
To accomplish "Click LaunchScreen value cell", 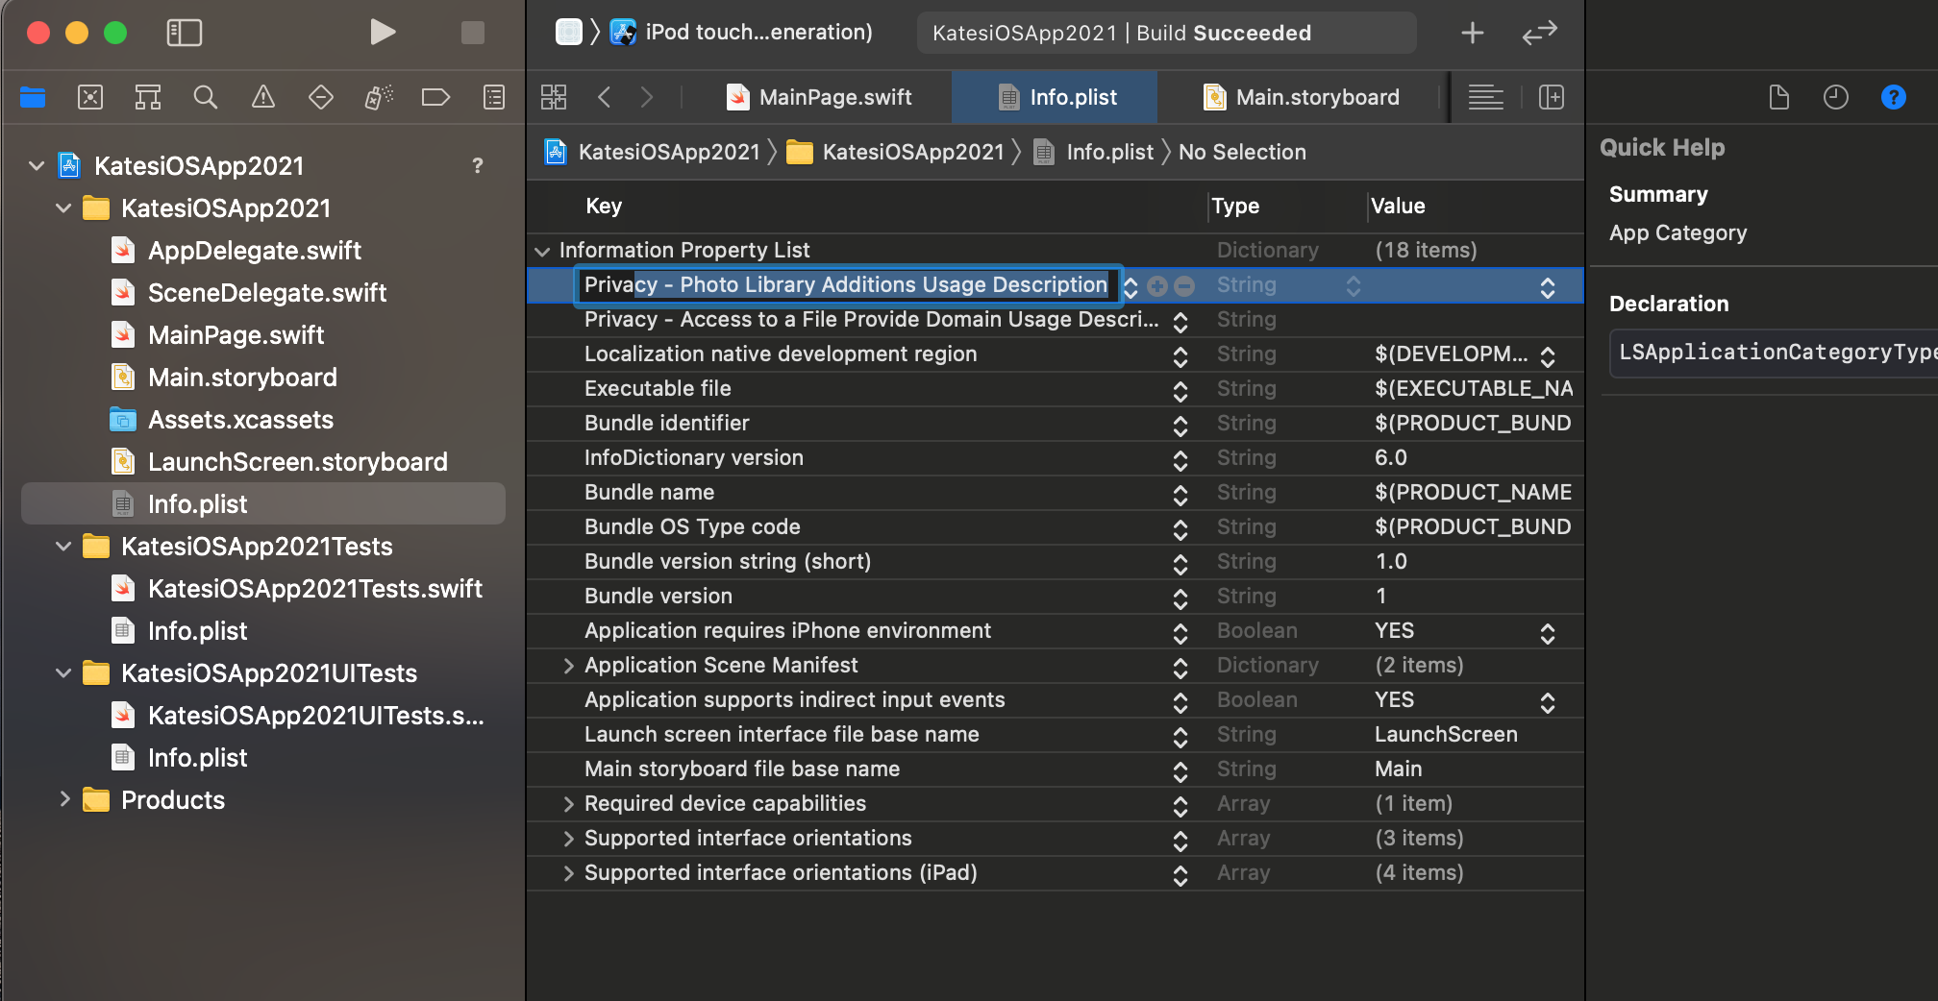I will pyautogui.click(x=1446, y=735).
